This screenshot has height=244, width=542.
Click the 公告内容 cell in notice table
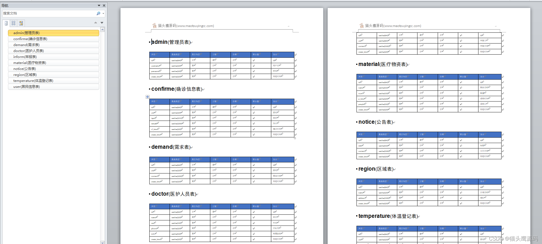coord(490,151)
